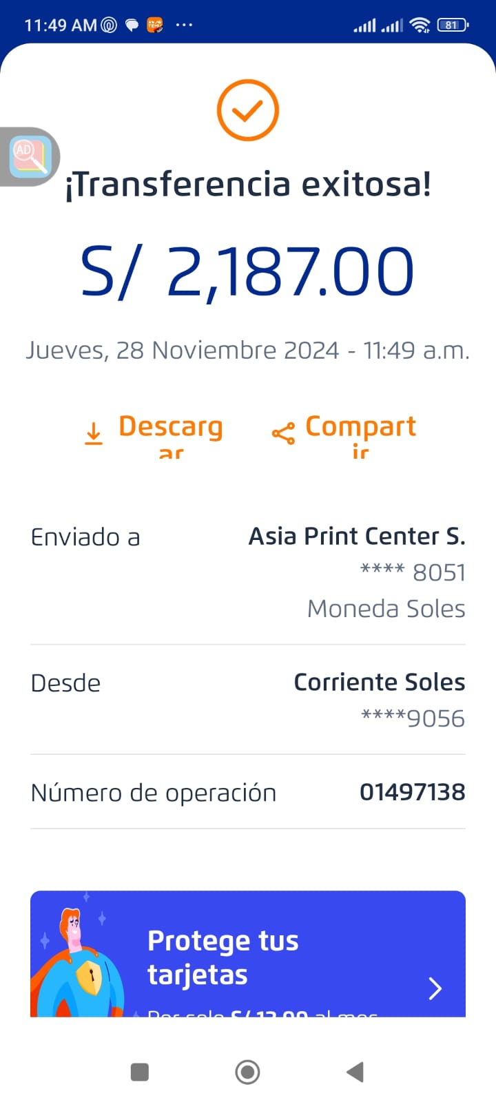The width and height of the screenshot is (496, 1102).
Task: Tap recipient Asia Print Center S.
Action: click(x=357, y=536)
